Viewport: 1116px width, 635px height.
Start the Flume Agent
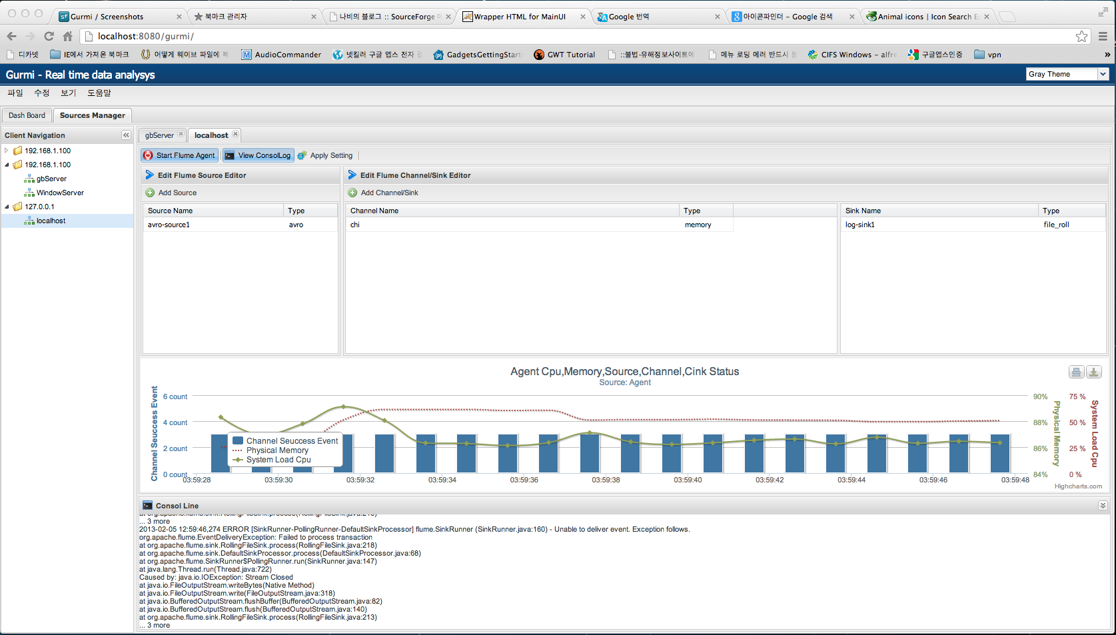coord(179,155)
